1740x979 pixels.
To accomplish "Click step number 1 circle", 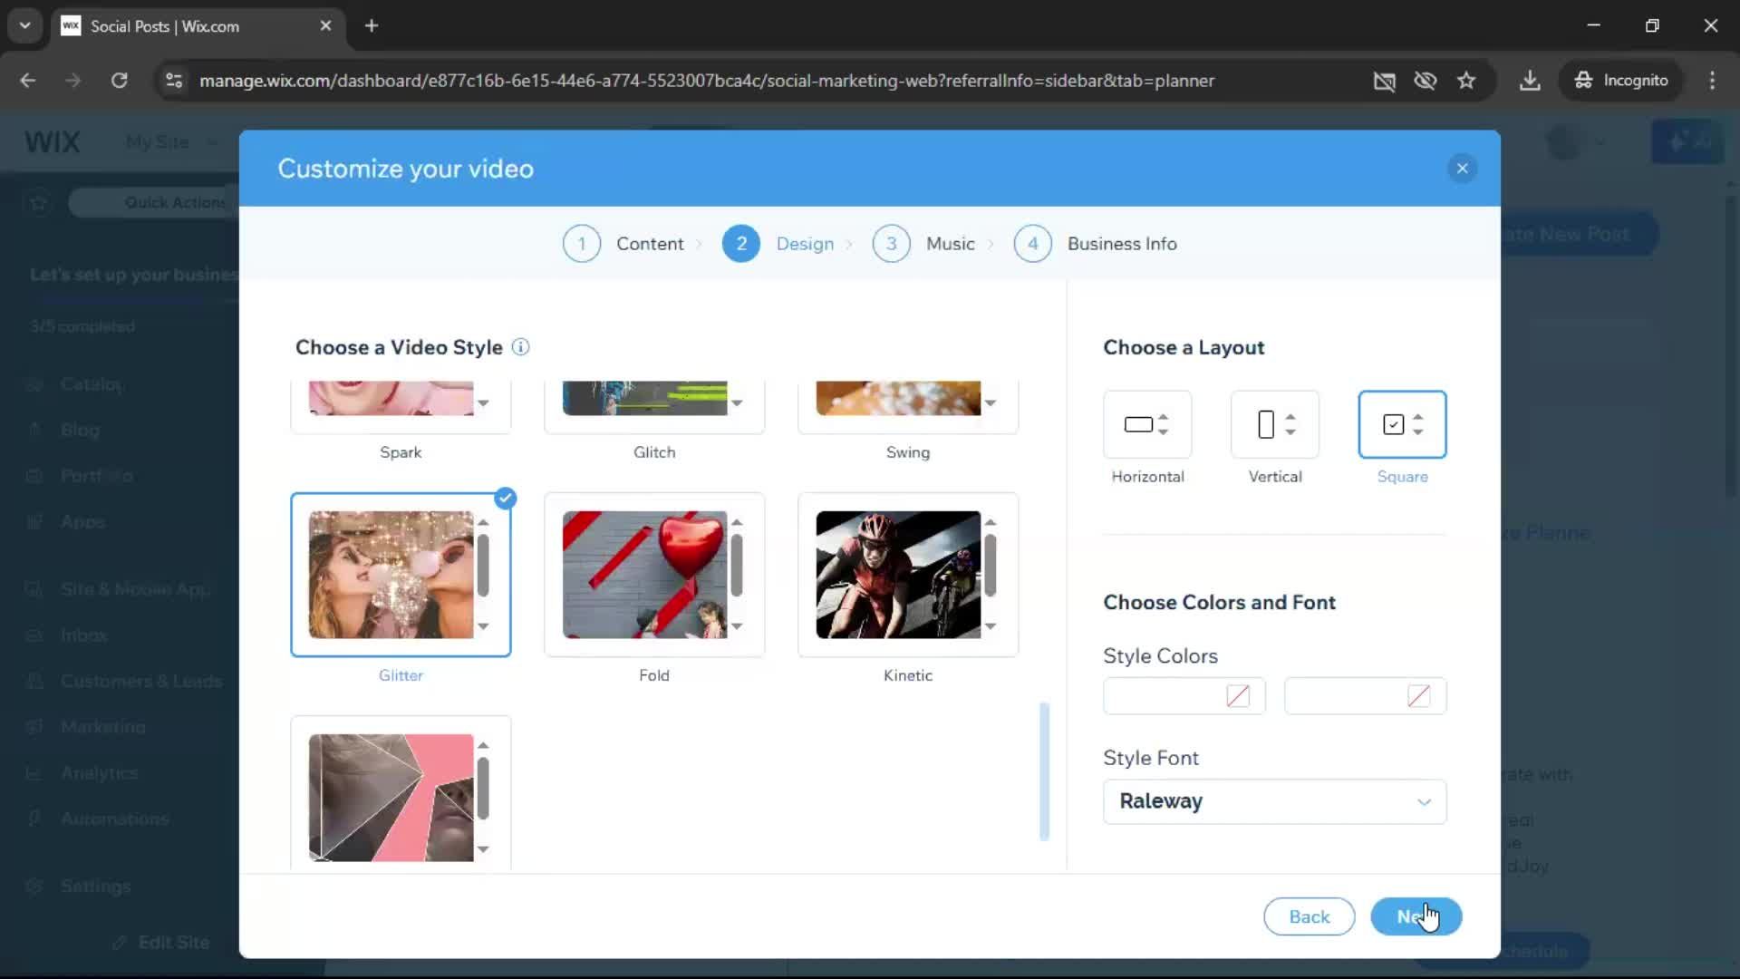I will pyautogui.click(x=582, y=244).
